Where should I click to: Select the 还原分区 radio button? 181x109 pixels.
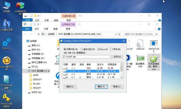71,49
